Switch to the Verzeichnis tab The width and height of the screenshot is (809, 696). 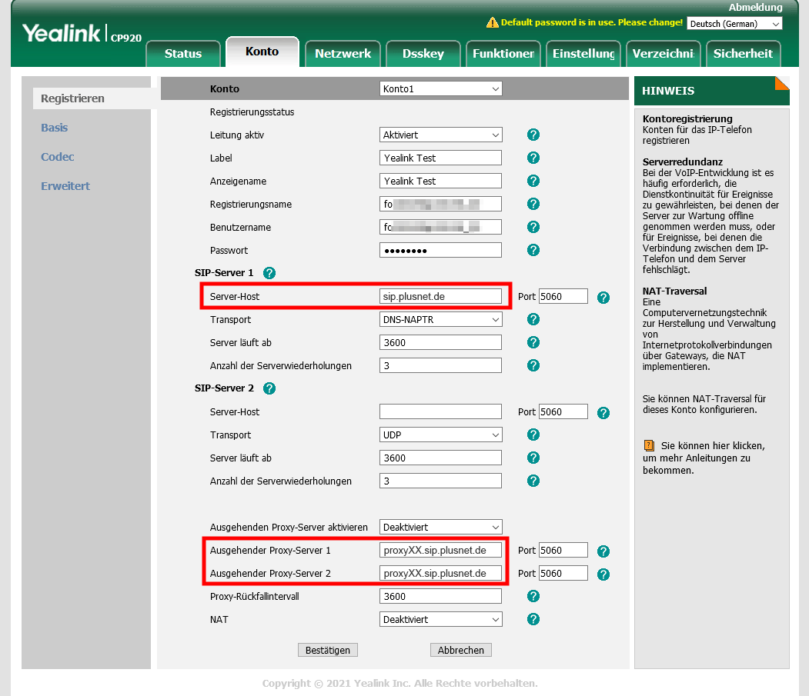tap(664, 54)
